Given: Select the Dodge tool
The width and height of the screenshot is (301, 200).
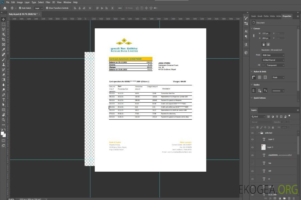Looking at the screenshot, I should [x=3, y=89].
